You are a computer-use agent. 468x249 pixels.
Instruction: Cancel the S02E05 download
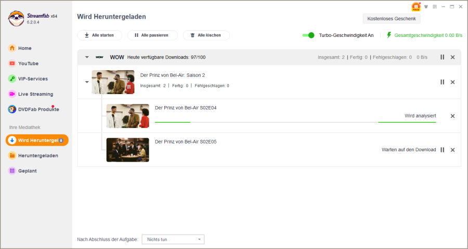[x=452, y=150]
